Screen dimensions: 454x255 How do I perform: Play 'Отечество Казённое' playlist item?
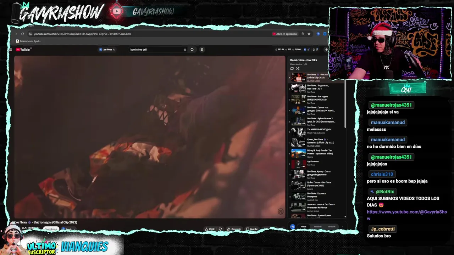pos(316,207)
